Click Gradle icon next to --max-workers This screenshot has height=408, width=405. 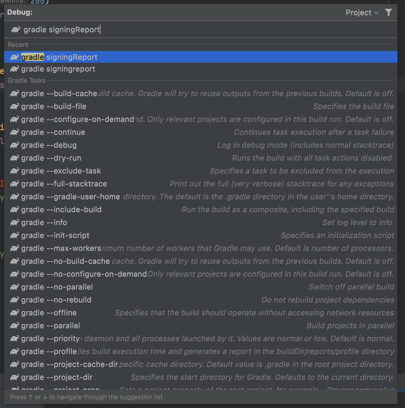point(15,248)
